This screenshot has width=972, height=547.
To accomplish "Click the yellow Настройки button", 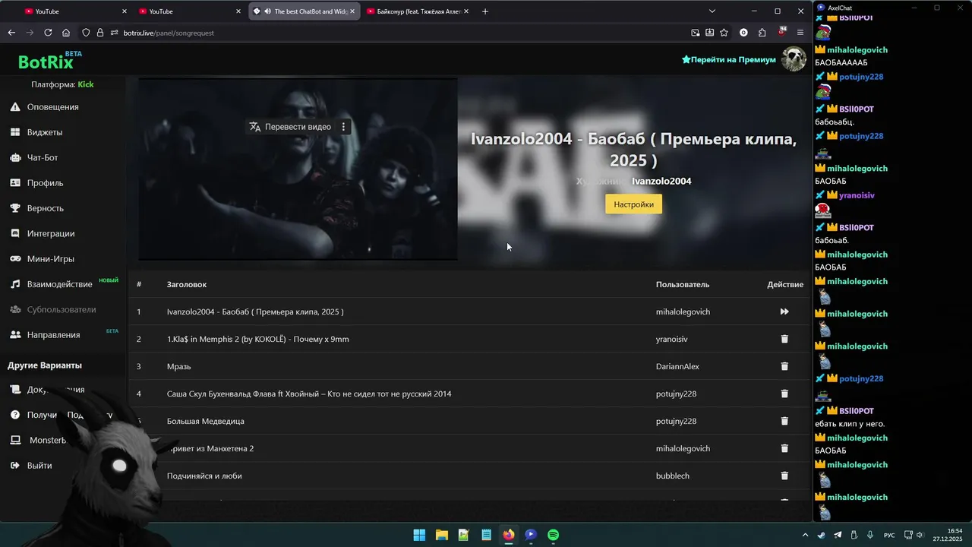I will (x=633, y=204).
